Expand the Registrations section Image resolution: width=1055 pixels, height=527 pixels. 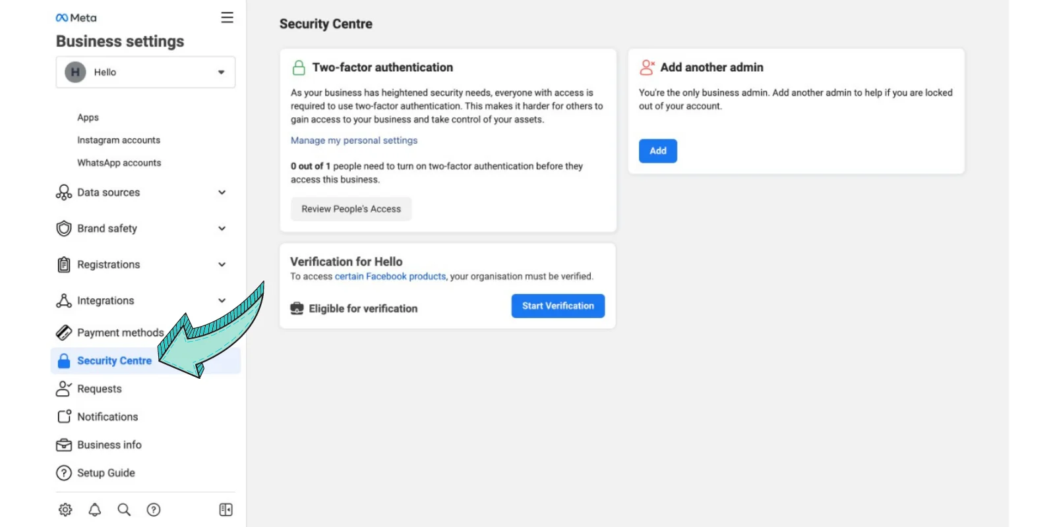pyautogui.click(x=222, y=265)
